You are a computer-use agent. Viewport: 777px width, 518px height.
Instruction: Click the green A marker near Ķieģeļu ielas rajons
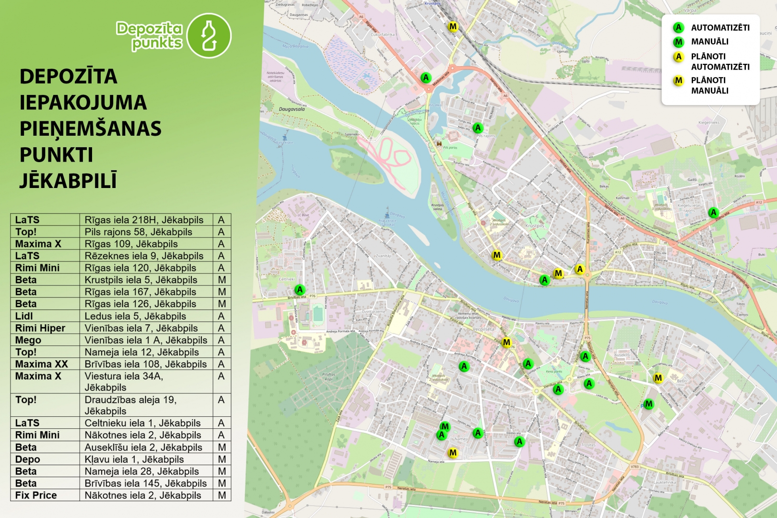714,212
